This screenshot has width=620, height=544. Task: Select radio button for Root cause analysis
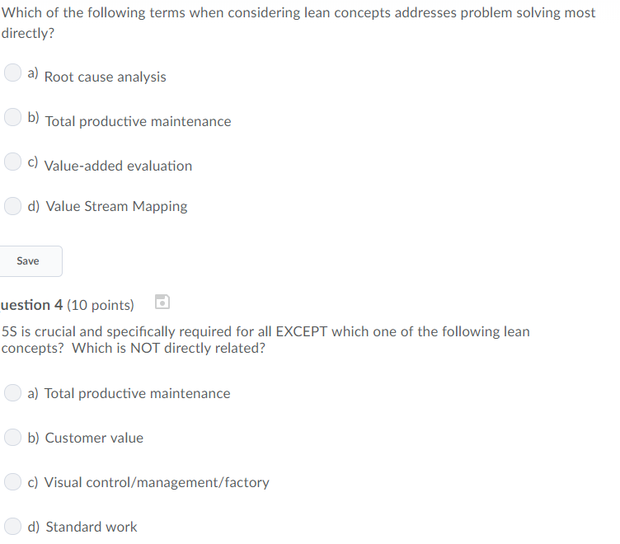[12, 73]
